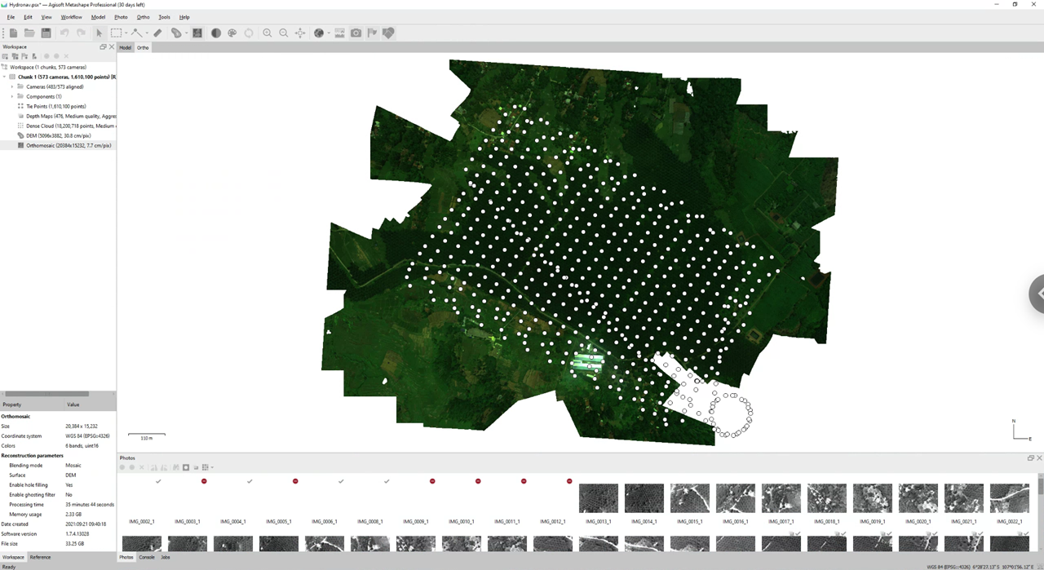Open the color palette tool
1044x570 pixels.
pos(232,33)
